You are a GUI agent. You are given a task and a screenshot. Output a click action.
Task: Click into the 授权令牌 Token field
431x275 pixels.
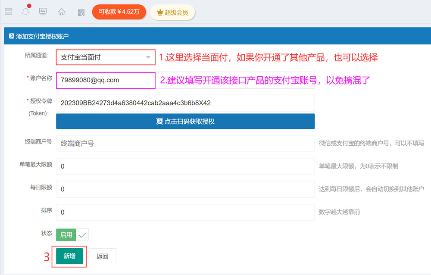[185, 103]
